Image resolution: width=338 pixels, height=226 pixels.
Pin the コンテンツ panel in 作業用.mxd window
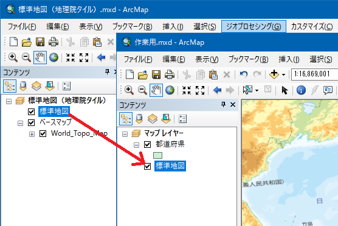click(x=223, y=105)
